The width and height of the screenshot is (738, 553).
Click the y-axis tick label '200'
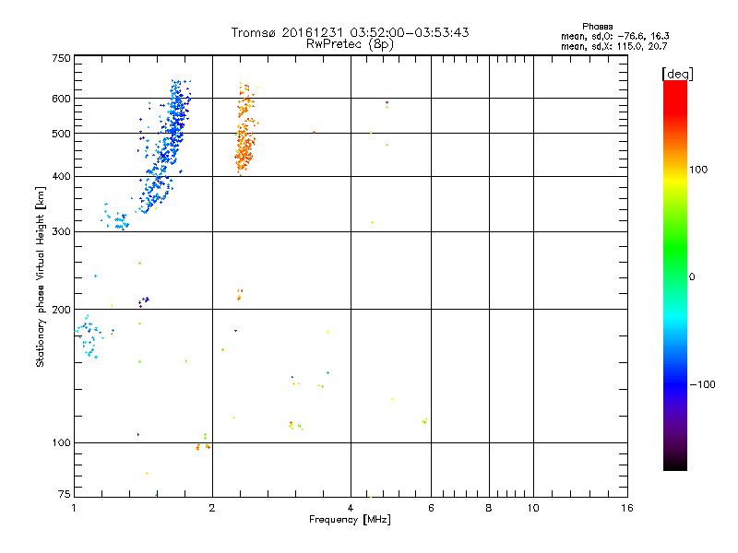(x=62, y=310)
